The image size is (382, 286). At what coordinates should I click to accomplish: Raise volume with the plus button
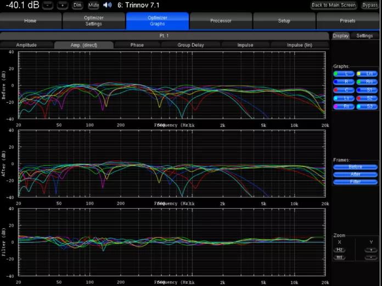pyautogui.click(x=63, y=5)
